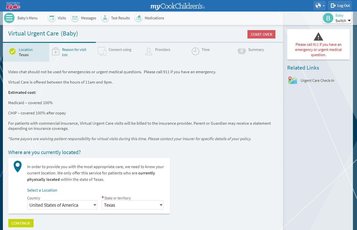Screen dimensions: 357x230
Task: Click the MyChart by Epic logo
Action: point(13,6)
